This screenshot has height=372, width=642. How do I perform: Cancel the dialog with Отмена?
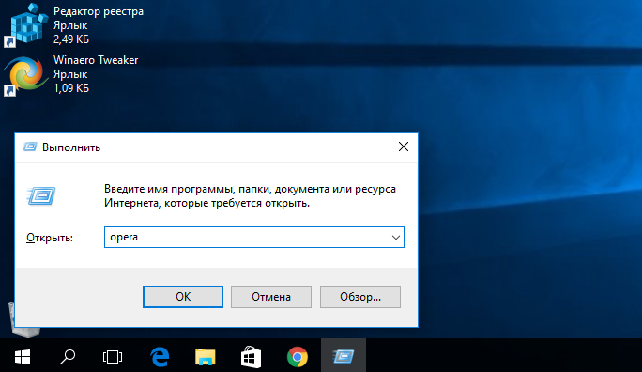tap(271, 297)
